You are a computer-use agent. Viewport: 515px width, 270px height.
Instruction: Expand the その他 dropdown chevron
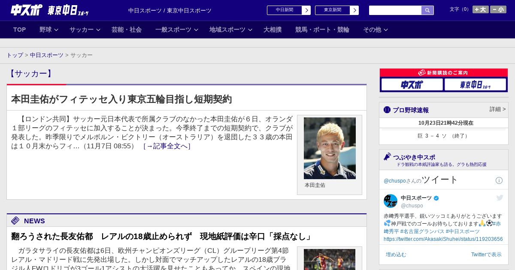click(x=386, y=30)
